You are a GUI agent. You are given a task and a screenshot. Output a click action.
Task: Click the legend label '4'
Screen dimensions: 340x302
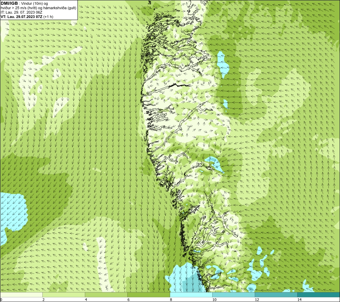click(86, 300)
